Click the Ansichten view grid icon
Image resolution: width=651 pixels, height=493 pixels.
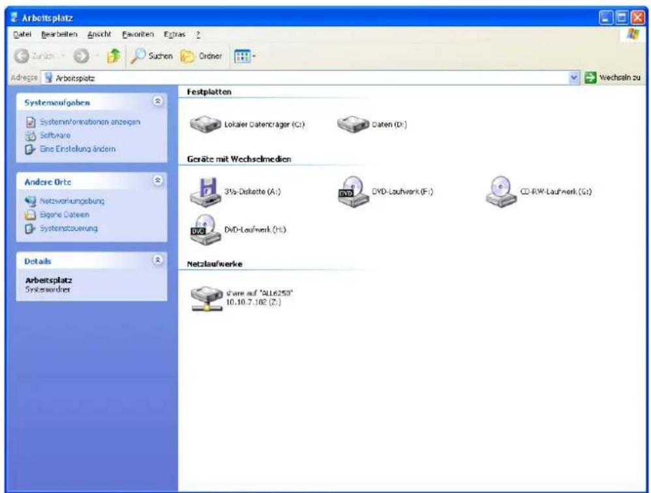242,56
